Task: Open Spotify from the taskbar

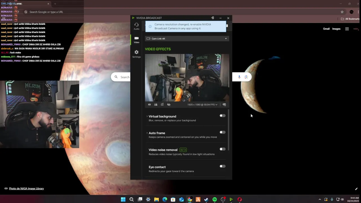Action: (x=215, y=199)
